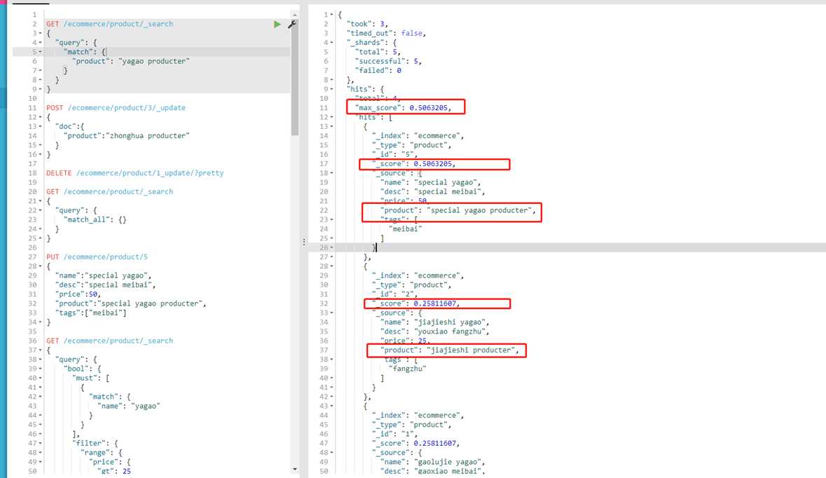
Task: Click the "timed_out": false response line
Action: click(x=386, y=33)
